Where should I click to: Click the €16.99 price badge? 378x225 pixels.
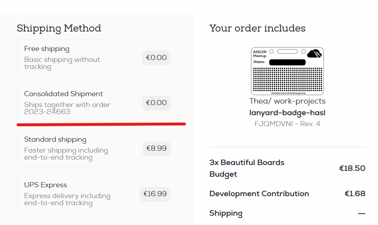[155, 194]
